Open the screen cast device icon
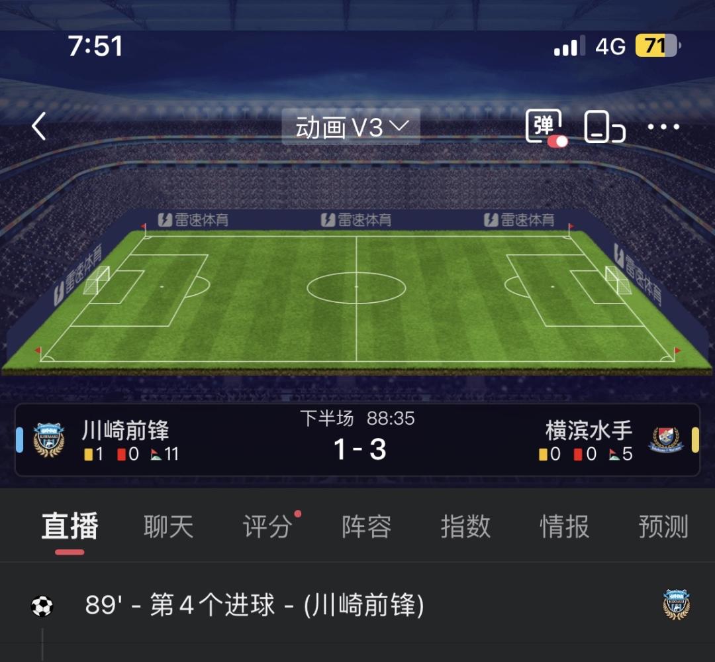The image size is (715, 662). (x=604, y=127)
